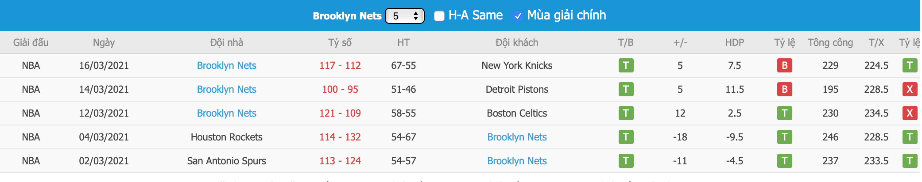Image resolution: width=922 pixels, height=182 pixels.
Task: Click red X over/under badge for 14/03/2021
Action: pos(910,89)
